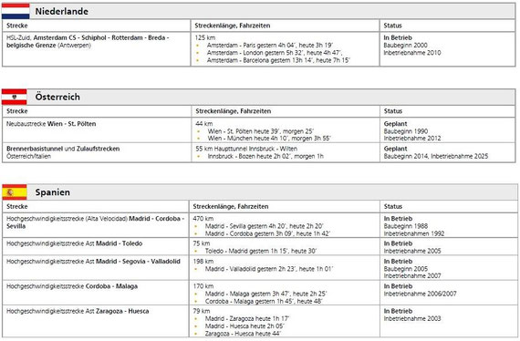Image resolution: width=520 pixels, height=341 pixels.
Task: Select 'Baubeginn 2014, Inbetriebnahme 2025' text
Action: [436, 156]
